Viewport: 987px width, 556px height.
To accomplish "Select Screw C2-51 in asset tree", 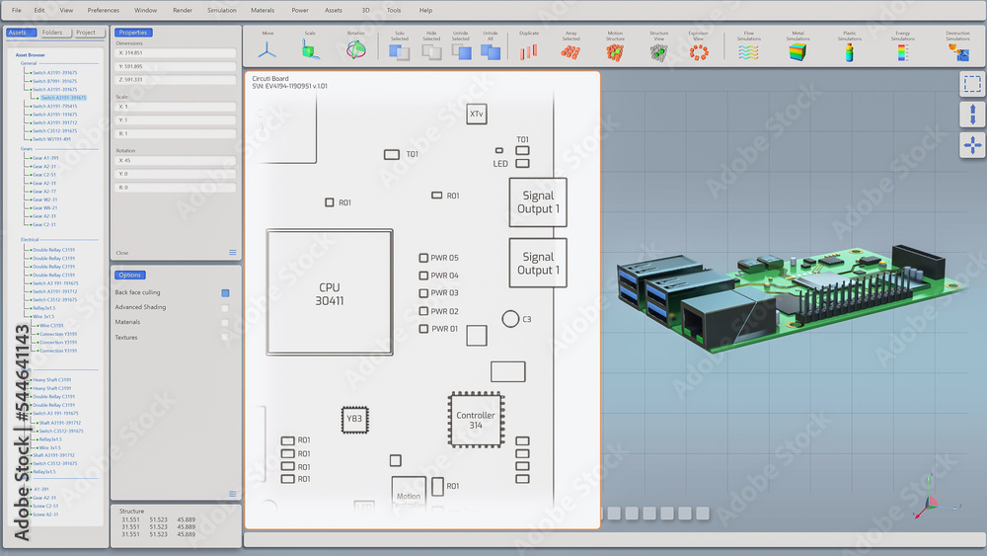I will pos(45,506).
